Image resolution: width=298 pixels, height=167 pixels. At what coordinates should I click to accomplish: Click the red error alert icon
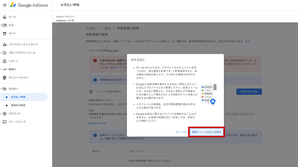(x=95, y=61)
